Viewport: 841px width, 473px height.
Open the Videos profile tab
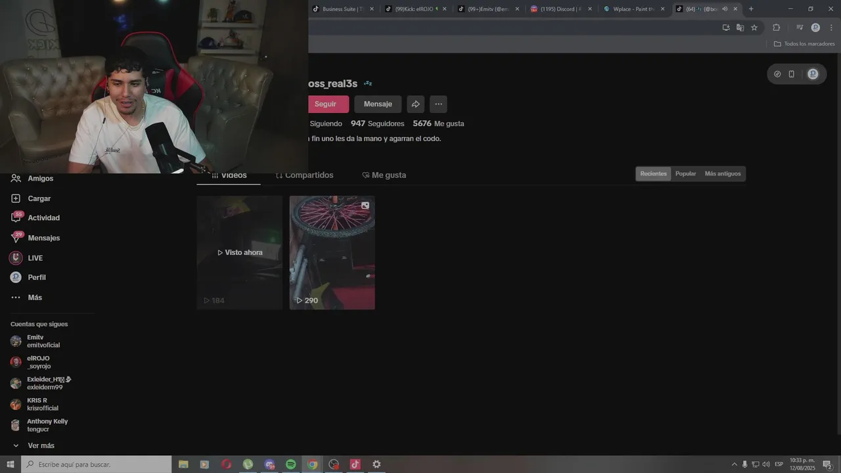pos(229,175)
